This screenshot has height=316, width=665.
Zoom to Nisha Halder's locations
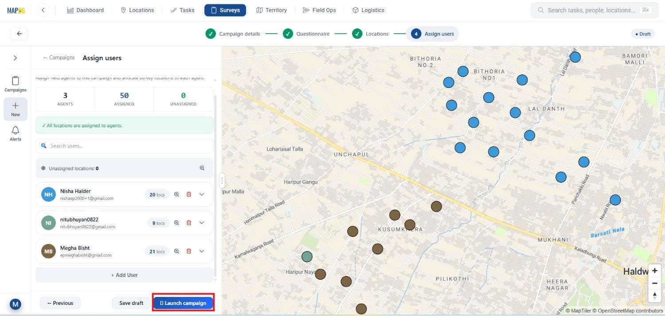(x=176, y=195)
